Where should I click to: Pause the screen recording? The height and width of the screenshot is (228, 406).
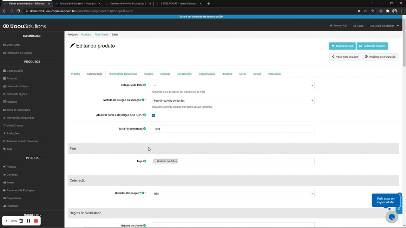[x=28, y=221]
